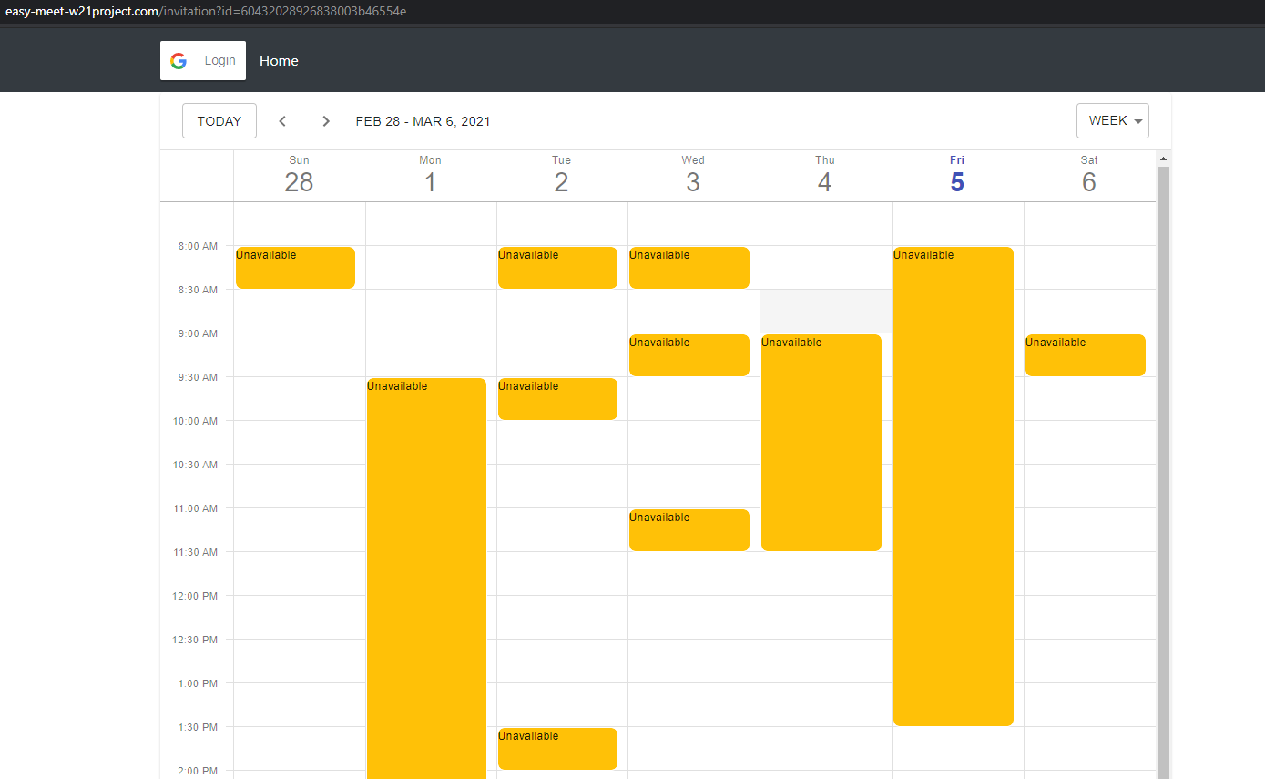Select Tuesday's 9:30 AM Unavailable slot
Viewport: 1265px width, 779px height.
point(557,398)
